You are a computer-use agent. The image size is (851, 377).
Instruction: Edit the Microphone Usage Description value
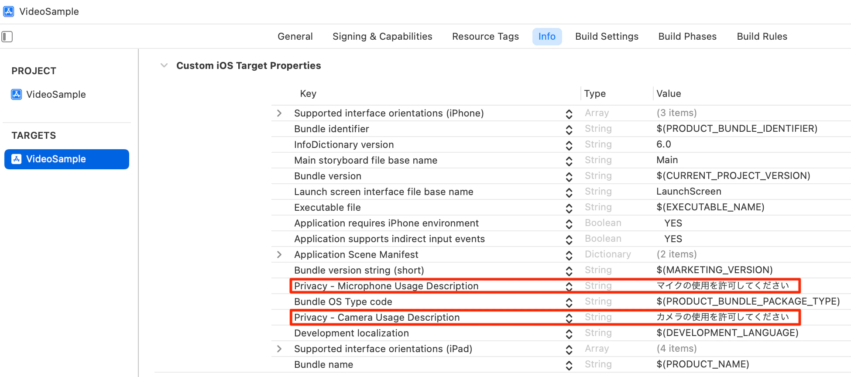(x=723, y=286)
